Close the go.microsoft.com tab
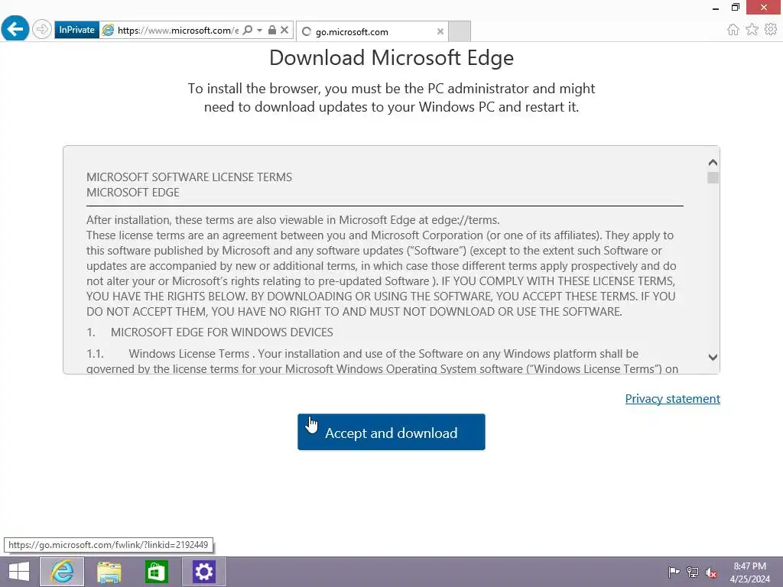This screenshot has width=783, height=587. pyautogui.click(x=440, y=31)
